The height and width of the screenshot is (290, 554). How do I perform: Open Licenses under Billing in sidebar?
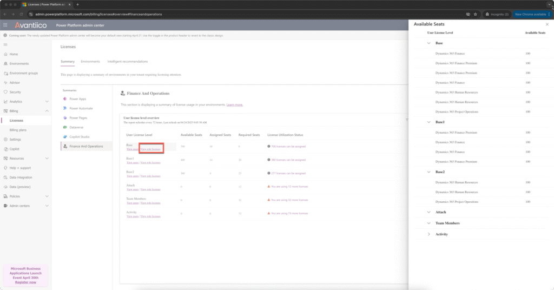(x=16, y=121)
